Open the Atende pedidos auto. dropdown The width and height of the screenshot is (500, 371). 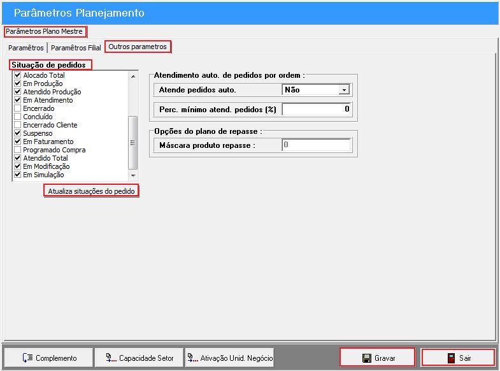point(344,90)
